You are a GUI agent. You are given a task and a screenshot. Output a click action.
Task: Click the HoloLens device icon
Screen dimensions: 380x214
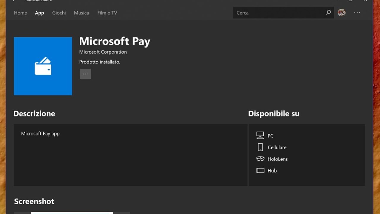(260, 159)
